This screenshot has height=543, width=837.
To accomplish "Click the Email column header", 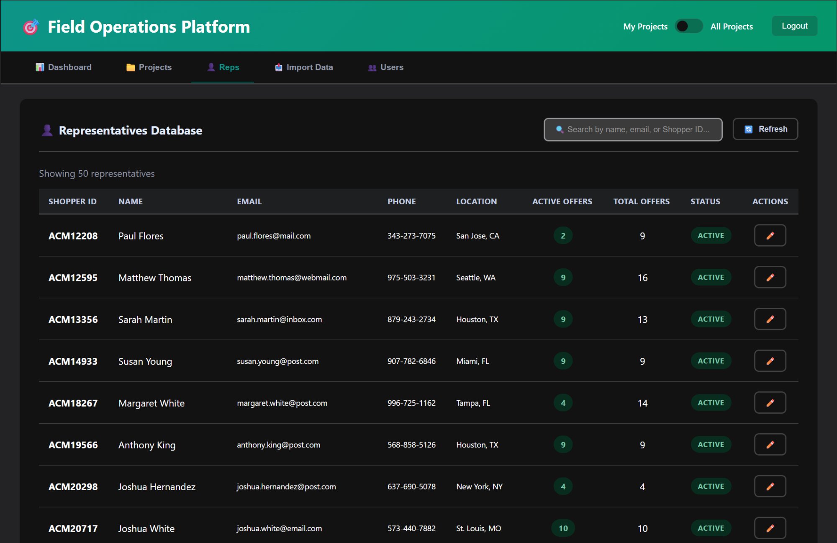I will point(249,201).
